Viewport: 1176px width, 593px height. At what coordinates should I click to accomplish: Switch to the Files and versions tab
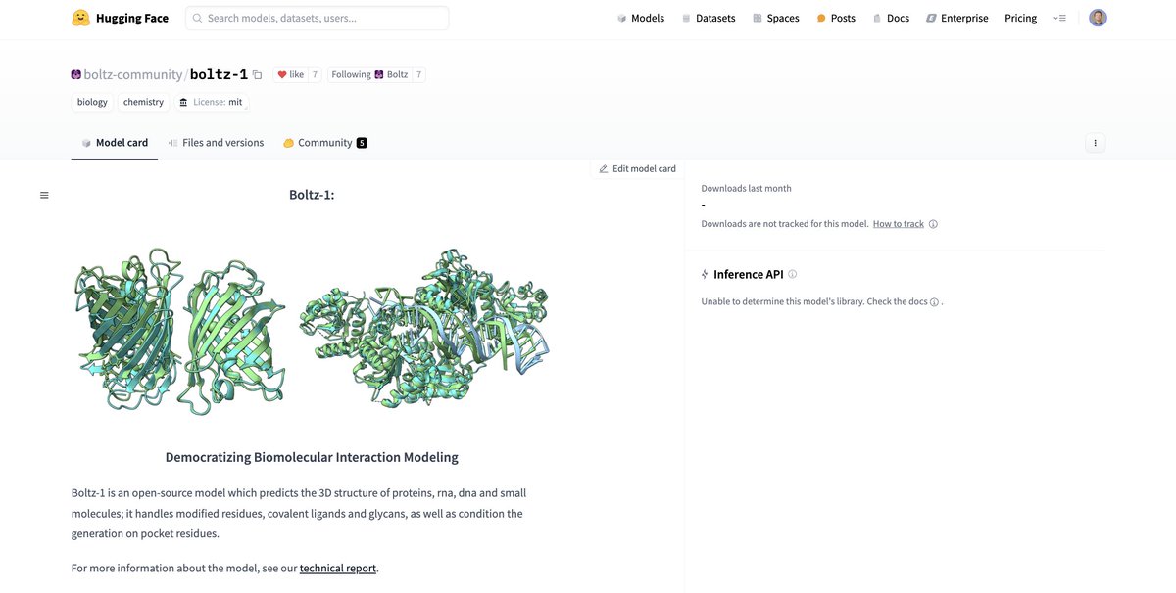(216, 143)
